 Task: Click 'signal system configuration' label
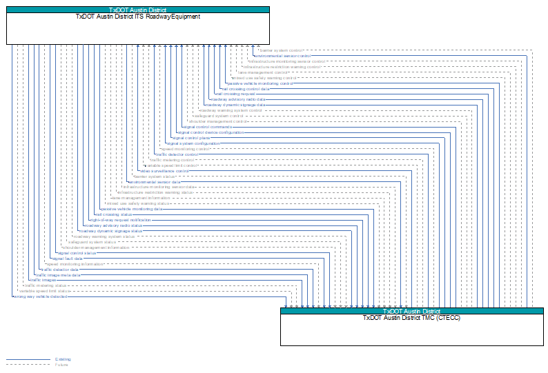(193, 143)
